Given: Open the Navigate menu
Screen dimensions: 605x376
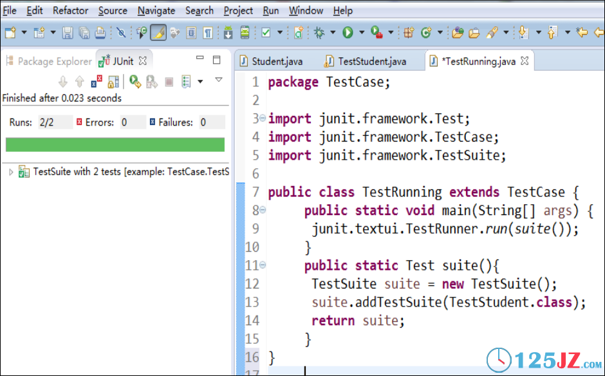Looking at the screenshot, I should click(x=156, y=10).
